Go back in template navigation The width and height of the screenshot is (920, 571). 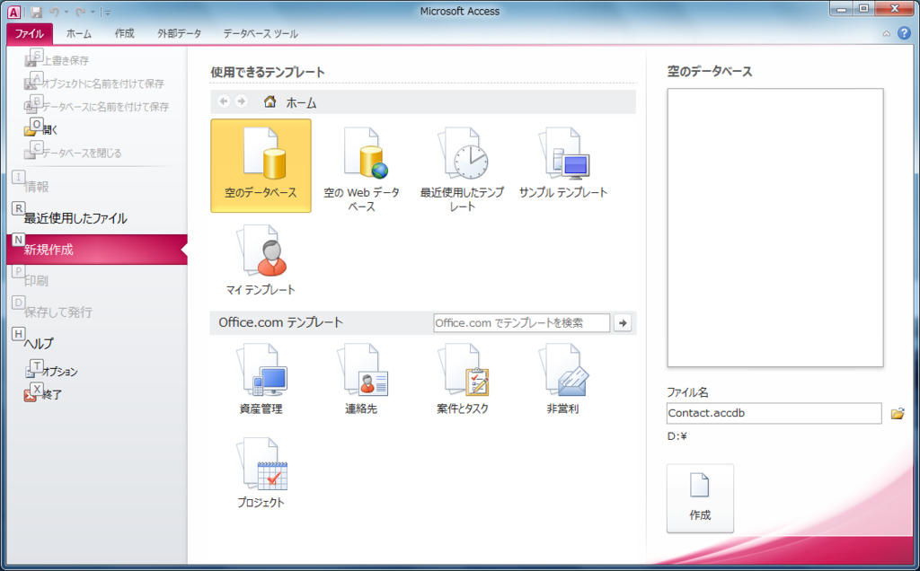pyautogui.click(x=224, y=101)
